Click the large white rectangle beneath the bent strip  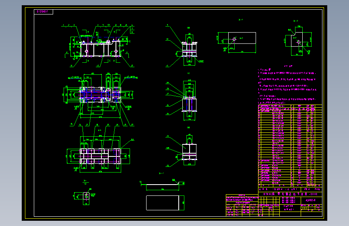pyautogui.click(x=163, y=203)
